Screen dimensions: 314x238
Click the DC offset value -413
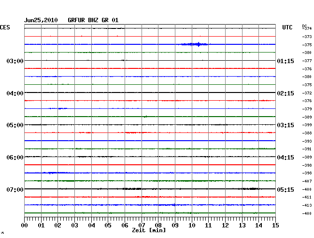[307, 205]
